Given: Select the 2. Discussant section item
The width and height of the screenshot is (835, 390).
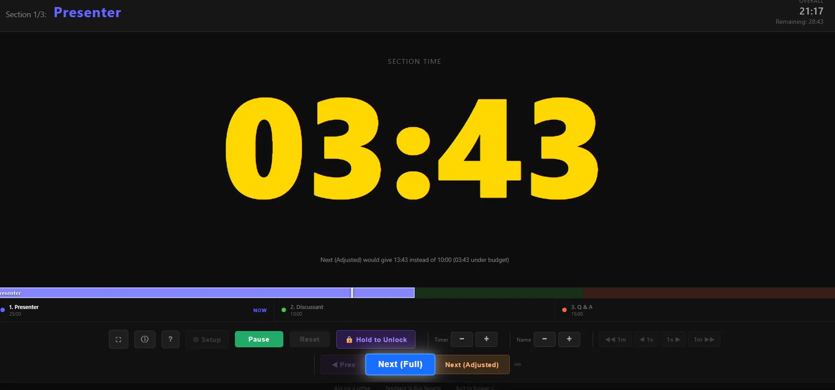Looking at the screenshot, I should [x=414, y=310].
